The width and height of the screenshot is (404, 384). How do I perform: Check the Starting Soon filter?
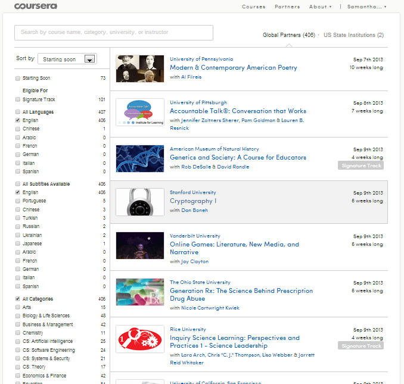click(17, 78)
